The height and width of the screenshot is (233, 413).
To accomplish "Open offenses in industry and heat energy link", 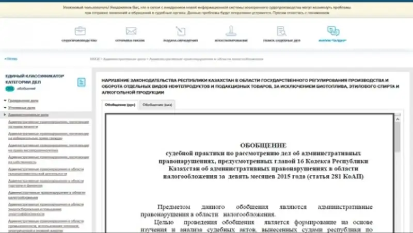I will point(46,226).
